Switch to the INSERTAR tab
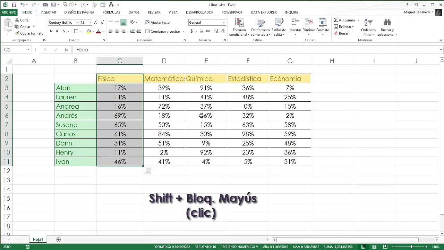This screenshot has width=444, height=250. (48, 12)
